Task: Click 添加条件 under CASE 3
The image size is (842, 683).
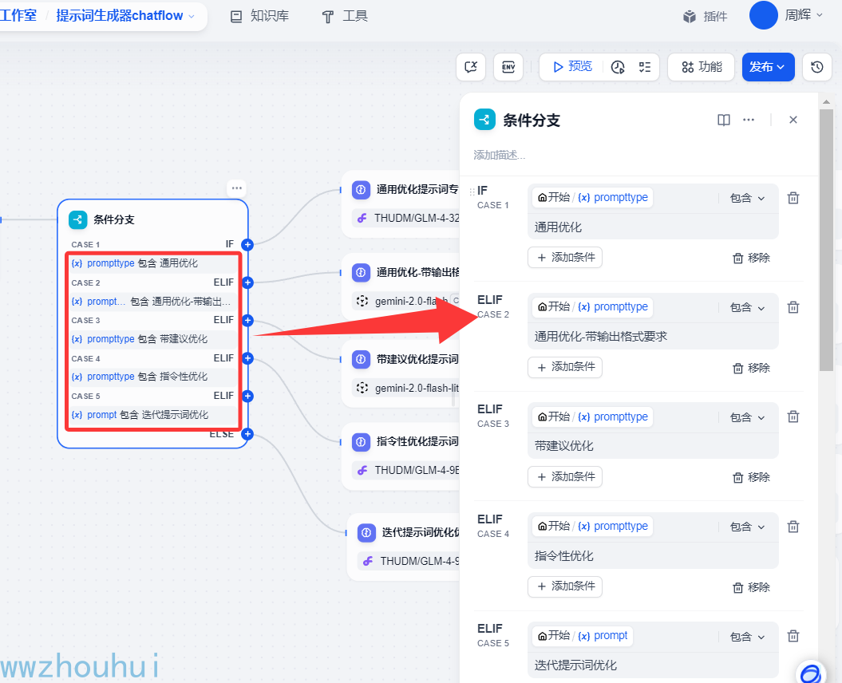Action: point(565,477)
